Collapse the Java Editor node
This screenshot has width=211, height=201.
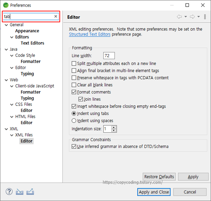click(12, 68)
